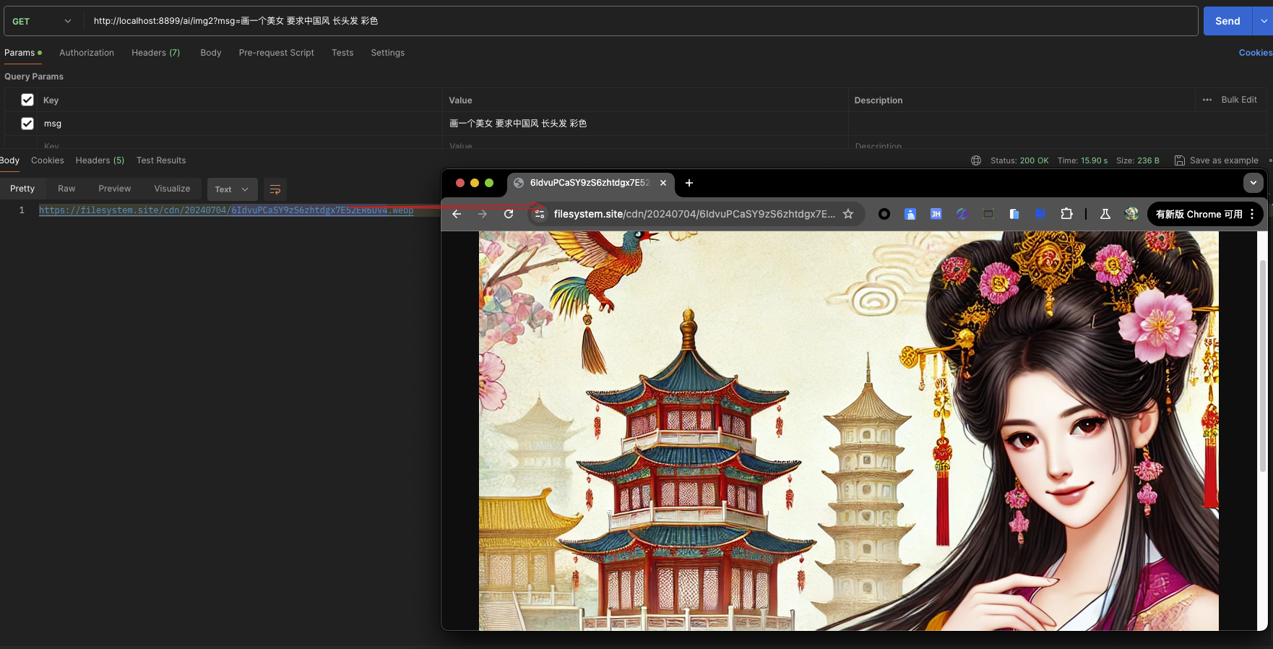Screen dimensions: 1273x649
Task: Open the three-dot options beside Bulk Edit
Action: click(x=1207, y=100)
